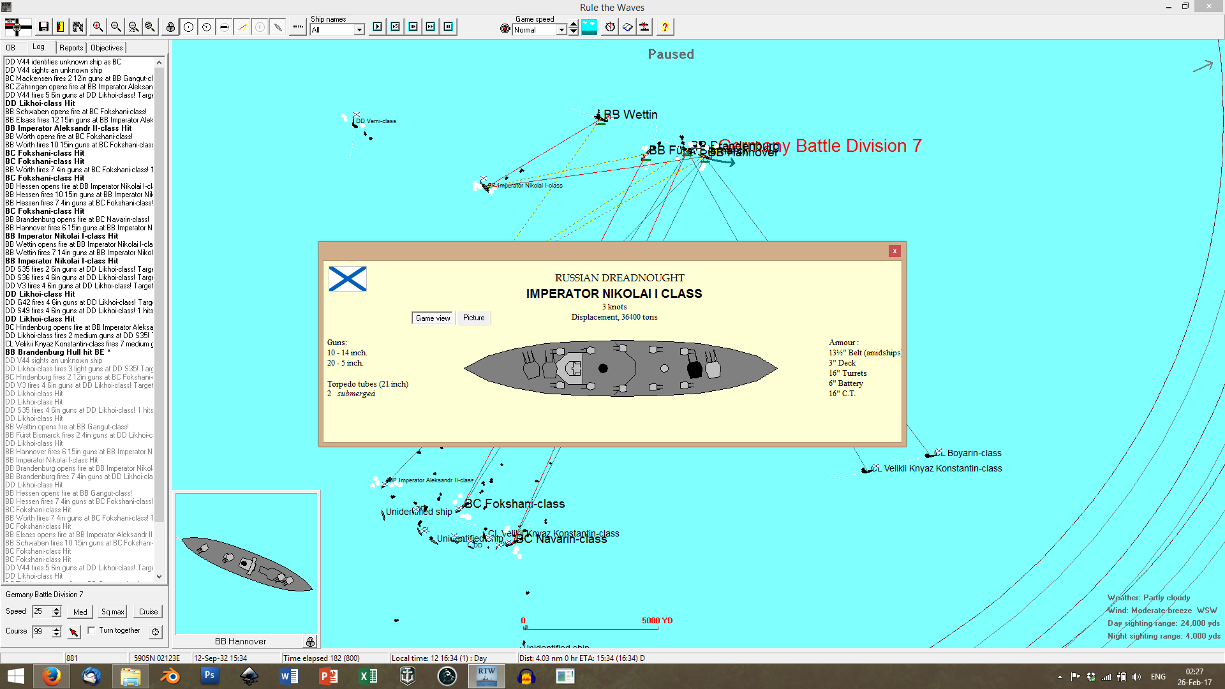Increase Speed value with the up stepper
1225x689 pixels.
click(57, 609)
